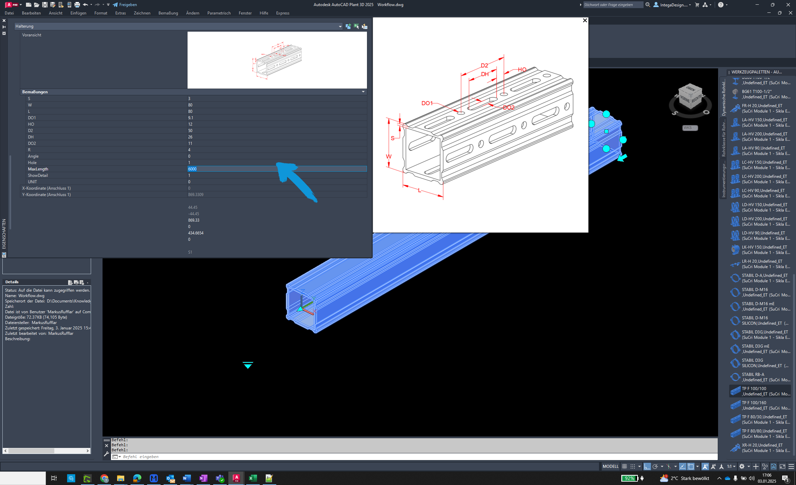Toggle ortho mode in status bar
This screenshot has height=485, width=796.
pos(647,466)
